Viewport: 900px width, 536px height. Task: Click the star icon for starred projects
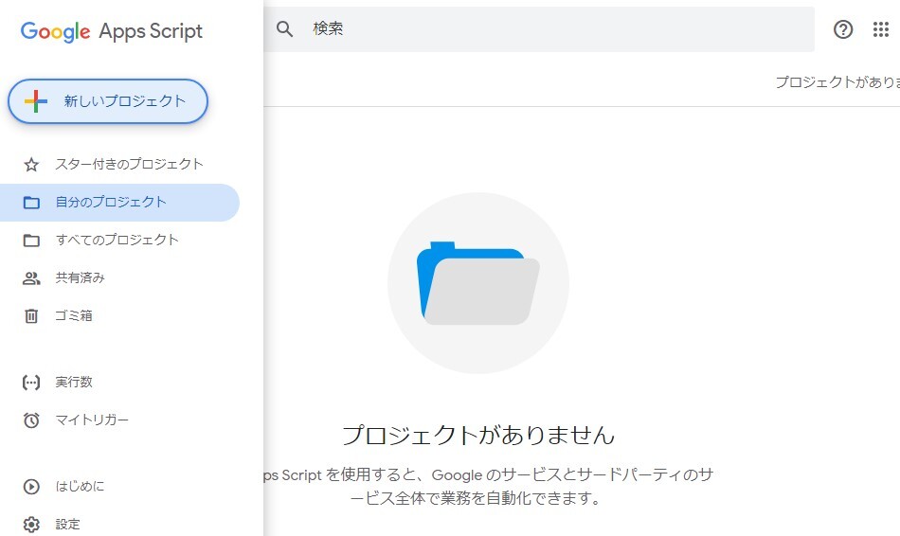click(x=31, y=165)
